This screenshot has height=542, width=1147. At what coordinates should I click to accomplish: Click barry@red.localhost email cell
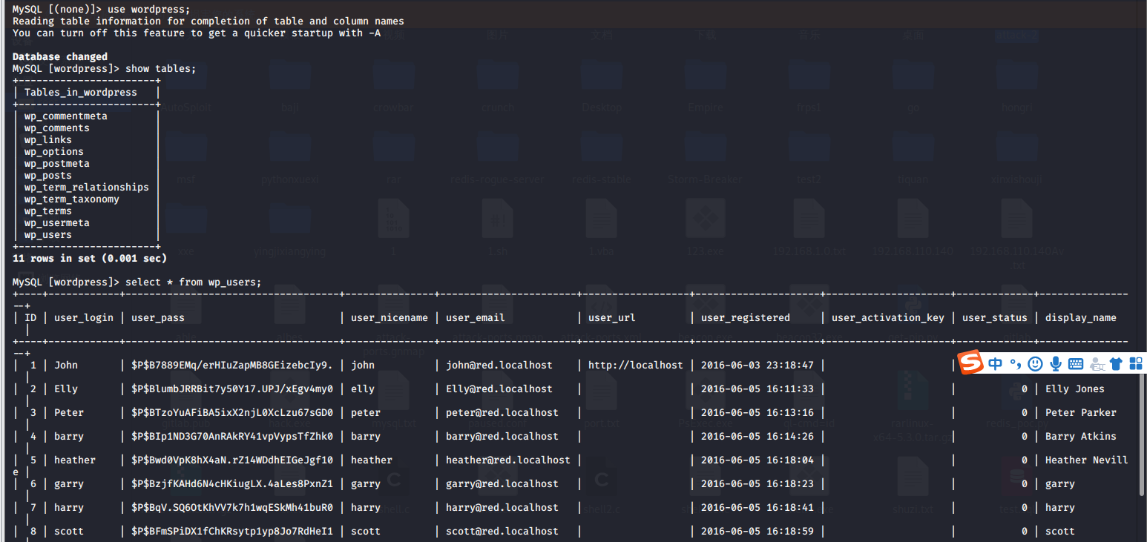[x=502, y=436]
